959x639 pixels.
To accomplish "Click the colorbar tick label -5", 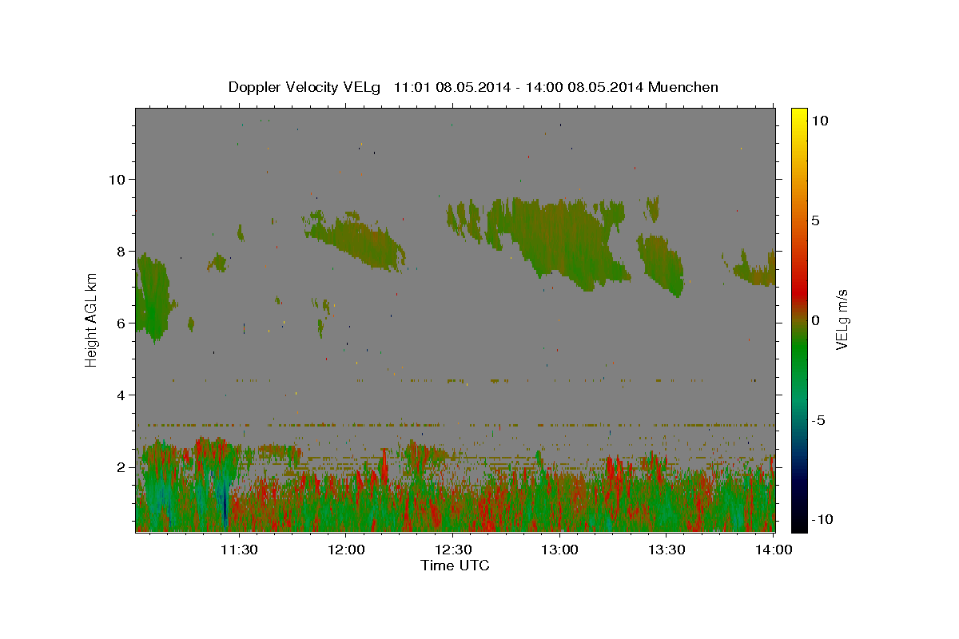I will [x=818, y=420].
